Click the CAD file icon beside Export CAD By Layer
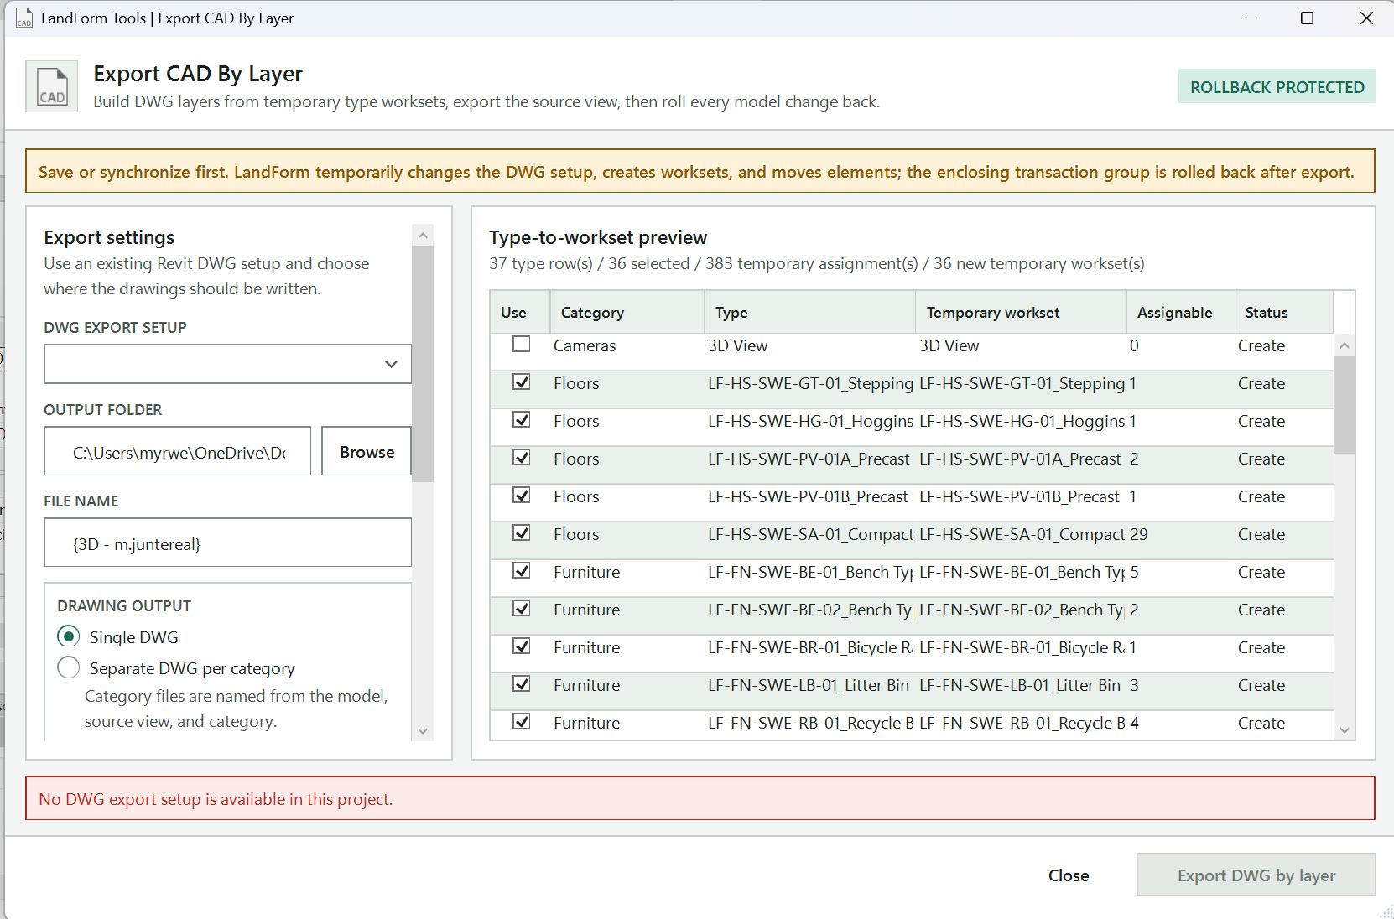This screenshot has width=1394, height=919. (52, 86)
